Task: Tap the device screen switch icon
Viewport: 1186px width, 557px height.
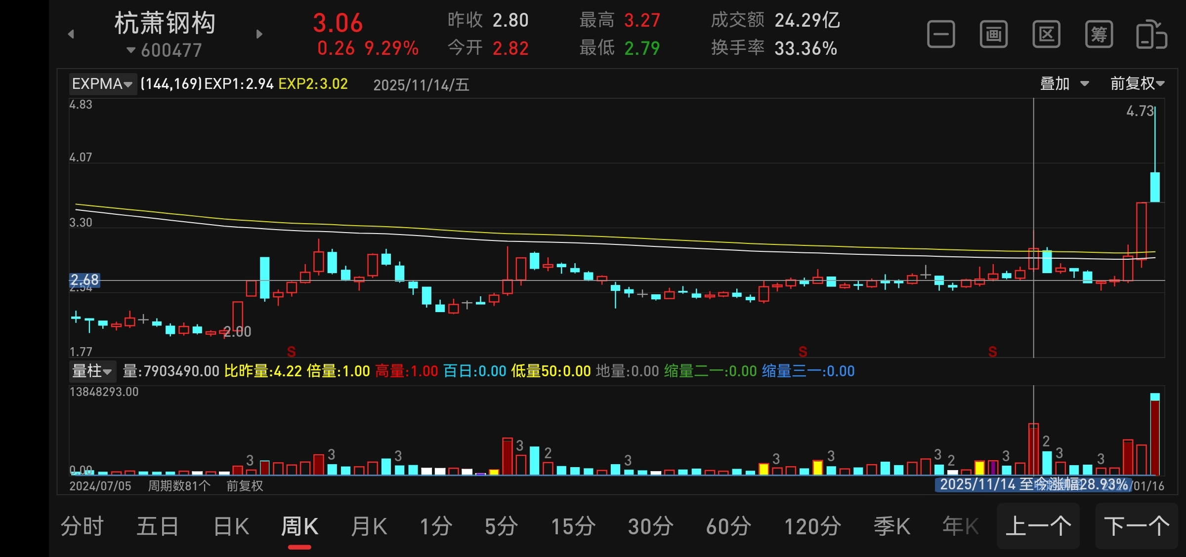Action: (x=1151, y=35)
